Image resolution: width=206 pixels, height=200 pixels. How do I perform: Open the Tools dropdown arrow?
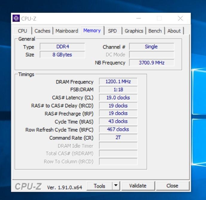pos(116,186)
